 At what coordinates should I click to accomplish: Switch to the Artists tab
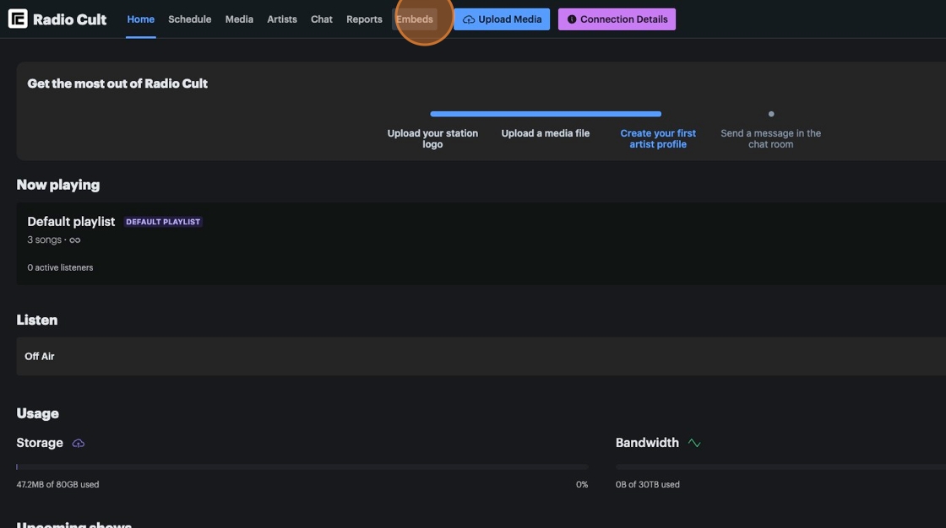tap(282, 19)
